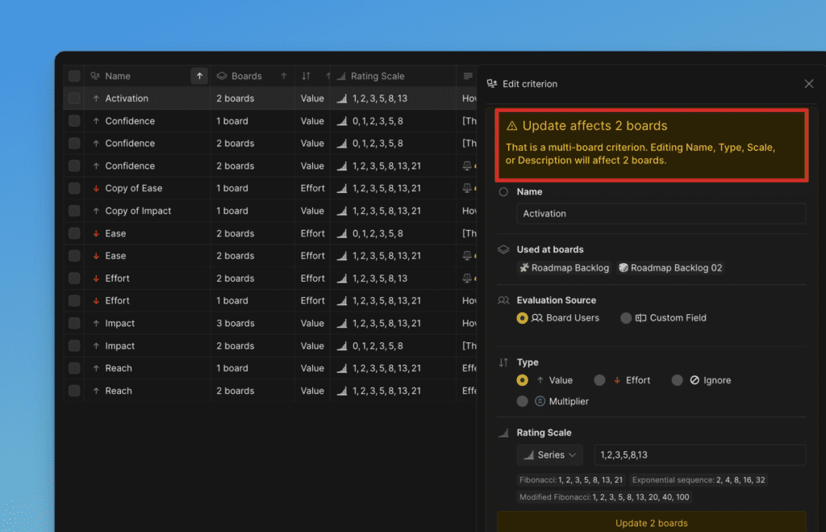Check the Activation row checkbox
The image size is (826, 532).
(x=74, y=98)
